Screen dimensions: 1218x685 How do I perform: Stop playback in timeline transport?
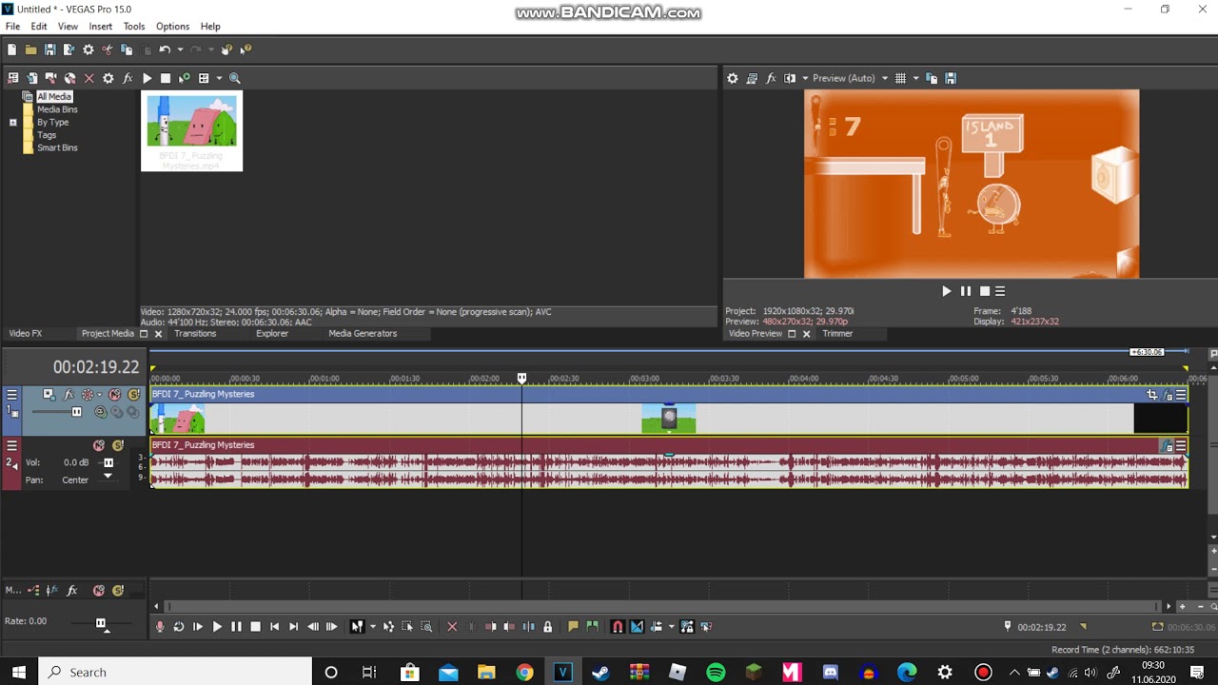pyautogui.click(x=255, y=627)
